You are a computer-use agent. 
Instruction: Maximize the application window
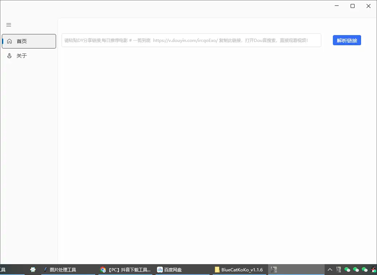(x=352, y=6)
